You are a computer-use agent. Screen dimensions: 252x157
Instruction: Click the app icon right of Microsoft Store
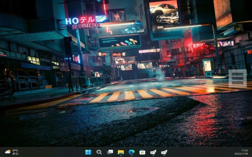pyautogui.click(x=153, y=152)
